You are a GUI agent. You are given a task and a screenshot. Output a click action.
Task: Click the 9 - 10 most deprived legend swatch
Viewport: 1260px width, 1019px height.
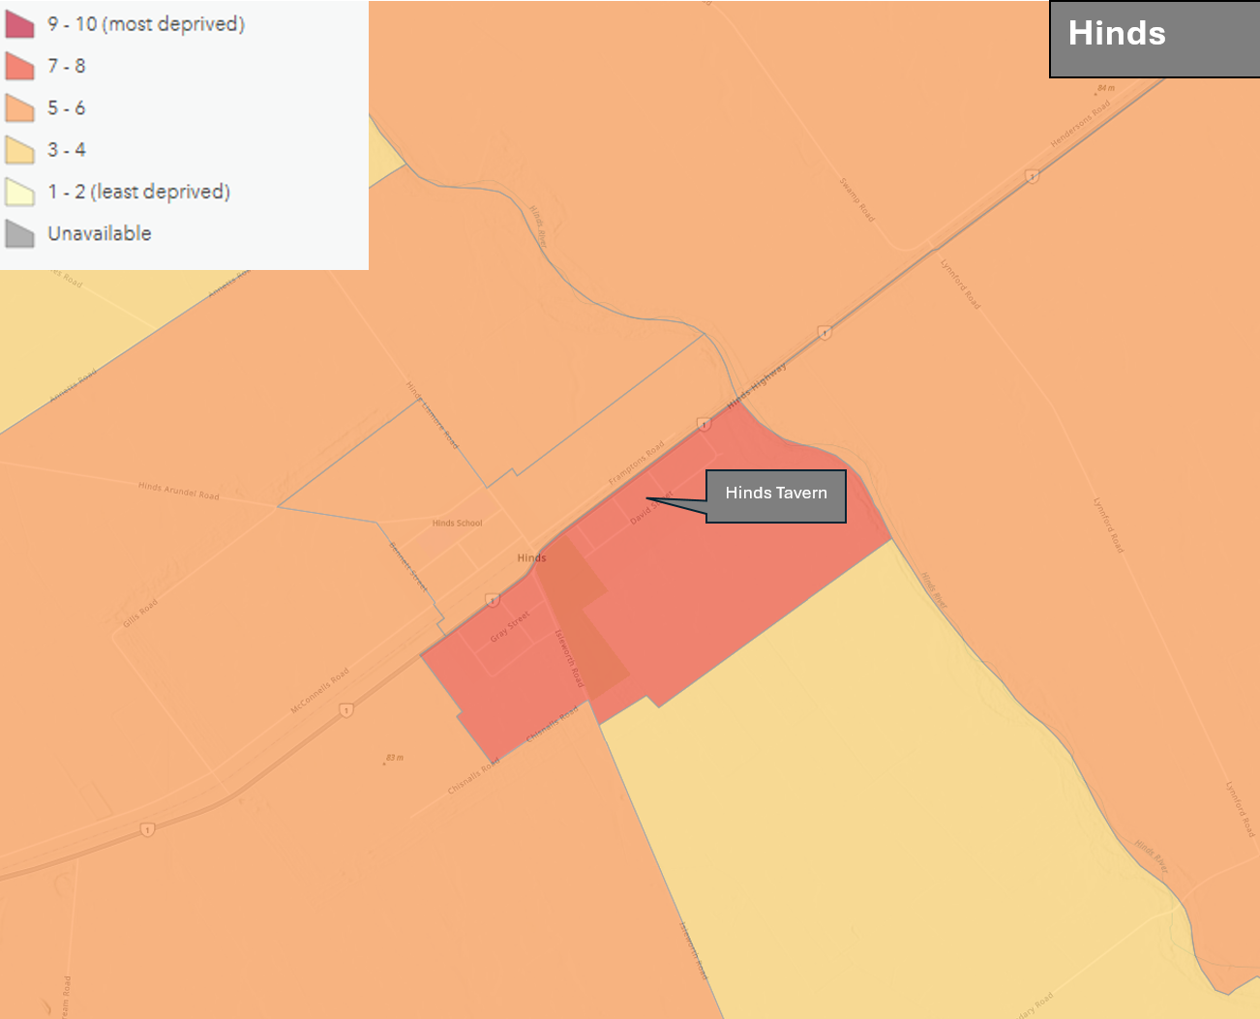click(x=19, y=24)
